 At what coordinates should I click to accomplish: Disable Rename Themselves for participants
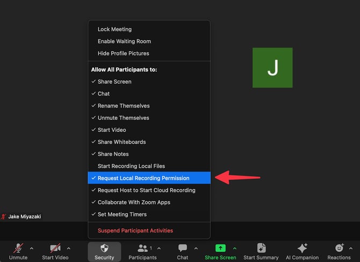(x=124, y=106)
